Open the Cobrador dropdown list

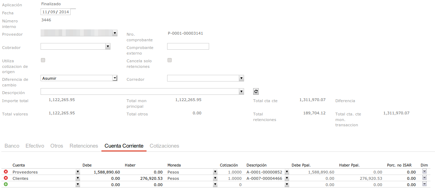click(108, 46)
